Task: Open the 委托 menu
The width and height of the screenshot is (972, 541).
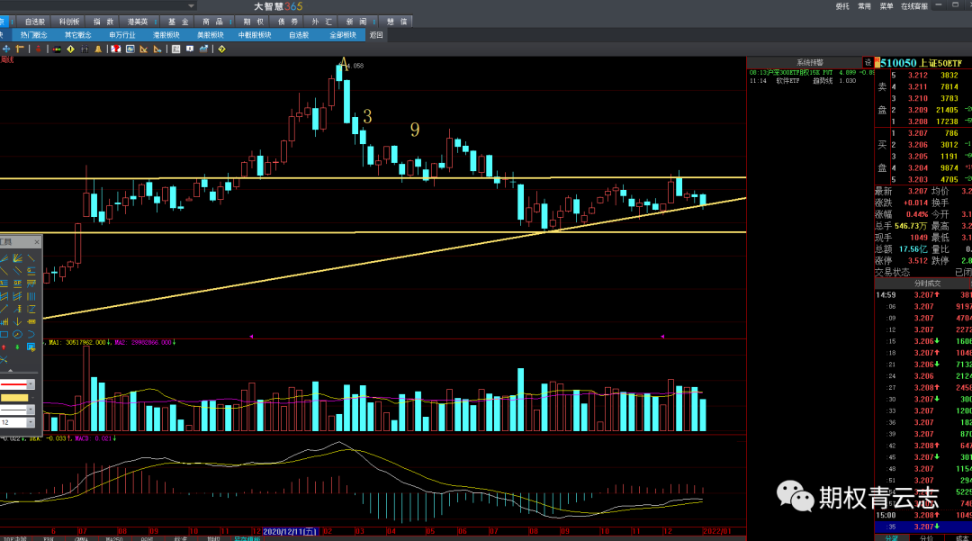Action: click(841, 6)
